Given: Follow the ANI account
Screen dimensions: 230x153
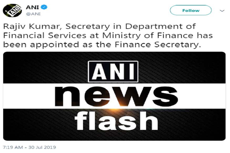Looking at the screenshot, I should click(191, 10).
